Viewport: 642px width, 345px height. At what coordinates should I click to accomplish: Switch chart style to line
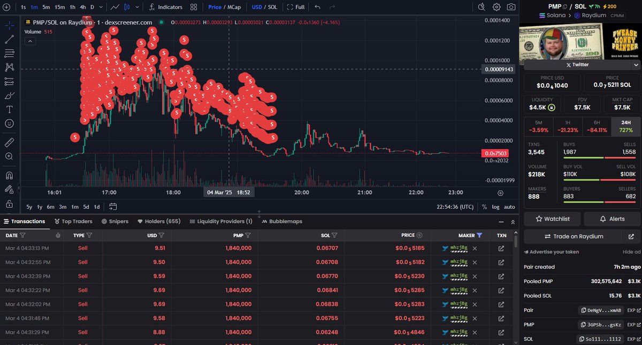115,7
